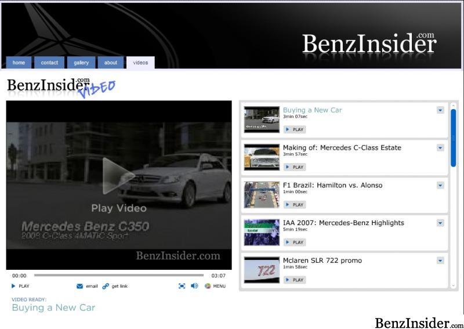Expand dropdown for Buying a New Car

440,110
